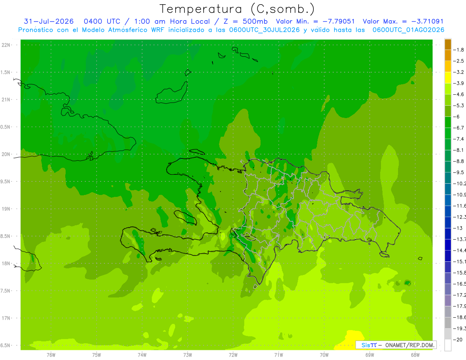Click the '75W' longitude label
This screenshot has width=466, height=360.
pos(97,355)
